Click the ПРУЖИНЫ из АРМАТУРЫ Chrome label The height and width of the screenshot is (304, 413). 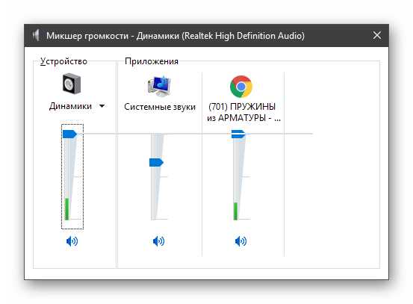243,112
